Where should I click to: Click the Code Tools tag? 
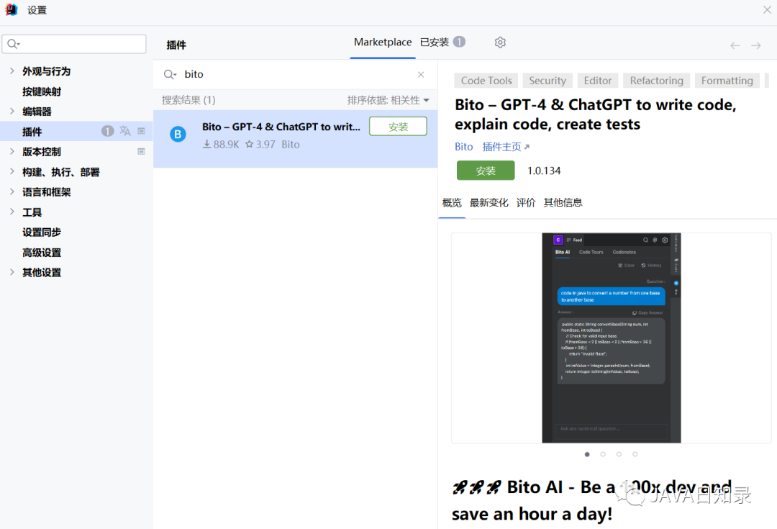pyautogui.click(x=486, y=81)
